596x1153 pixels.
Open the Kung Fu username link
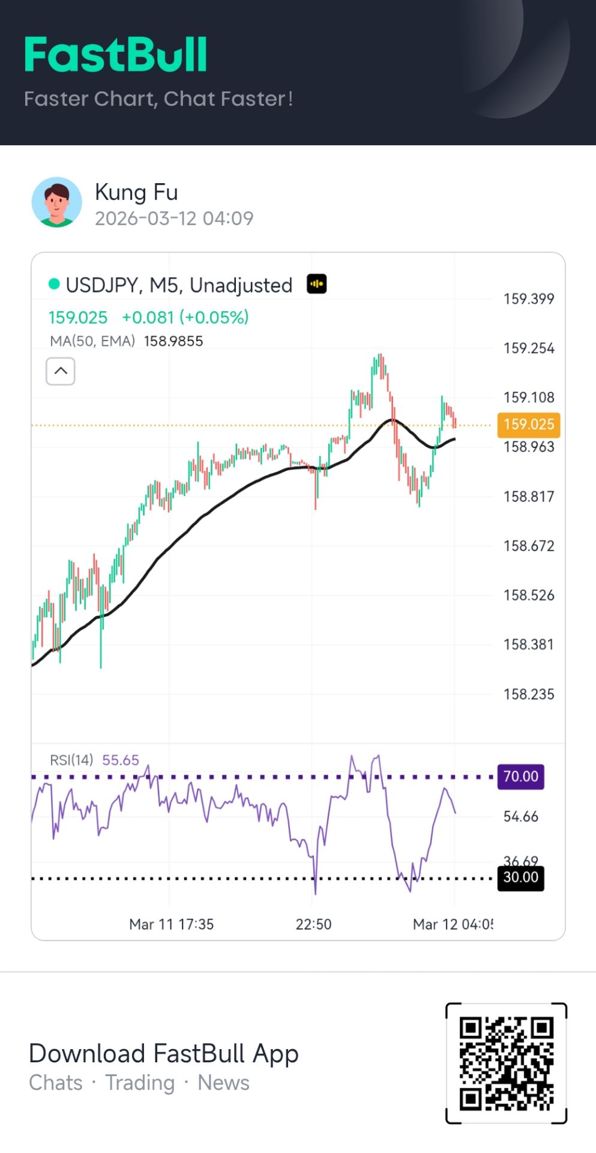click(x=136, y=192)
